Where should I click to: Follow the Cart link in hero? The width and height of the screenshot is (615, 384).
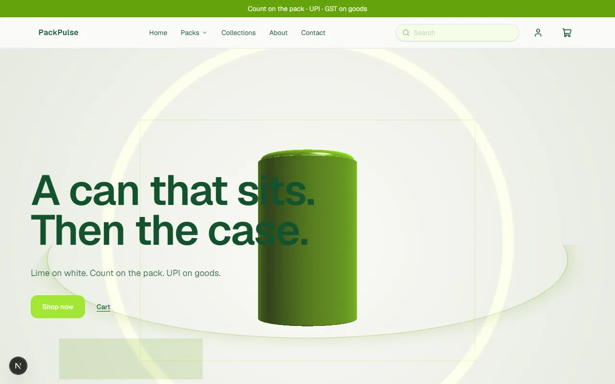pos(103,307)
